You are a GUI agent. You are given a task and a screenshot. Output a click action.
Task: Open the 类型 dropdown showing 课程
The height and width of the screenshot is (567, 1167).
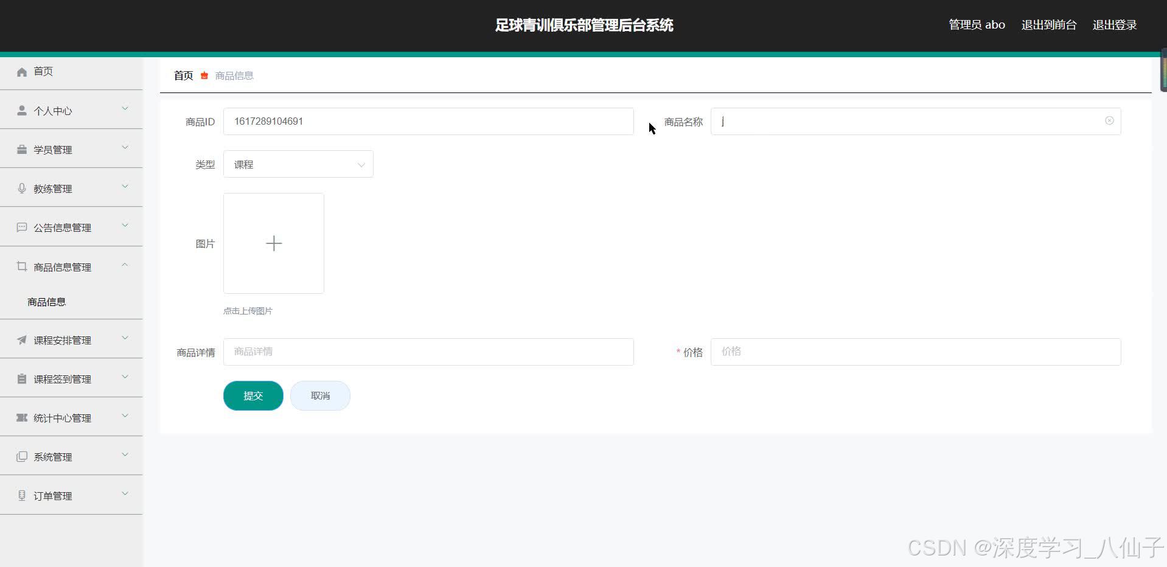click(x=298, y=164)
